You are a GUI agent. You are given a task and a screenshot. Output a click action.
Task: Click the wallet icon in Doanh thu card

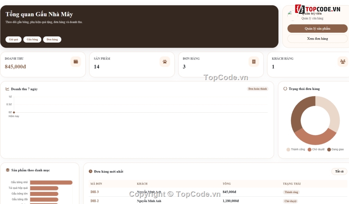[x=76, y=62]
